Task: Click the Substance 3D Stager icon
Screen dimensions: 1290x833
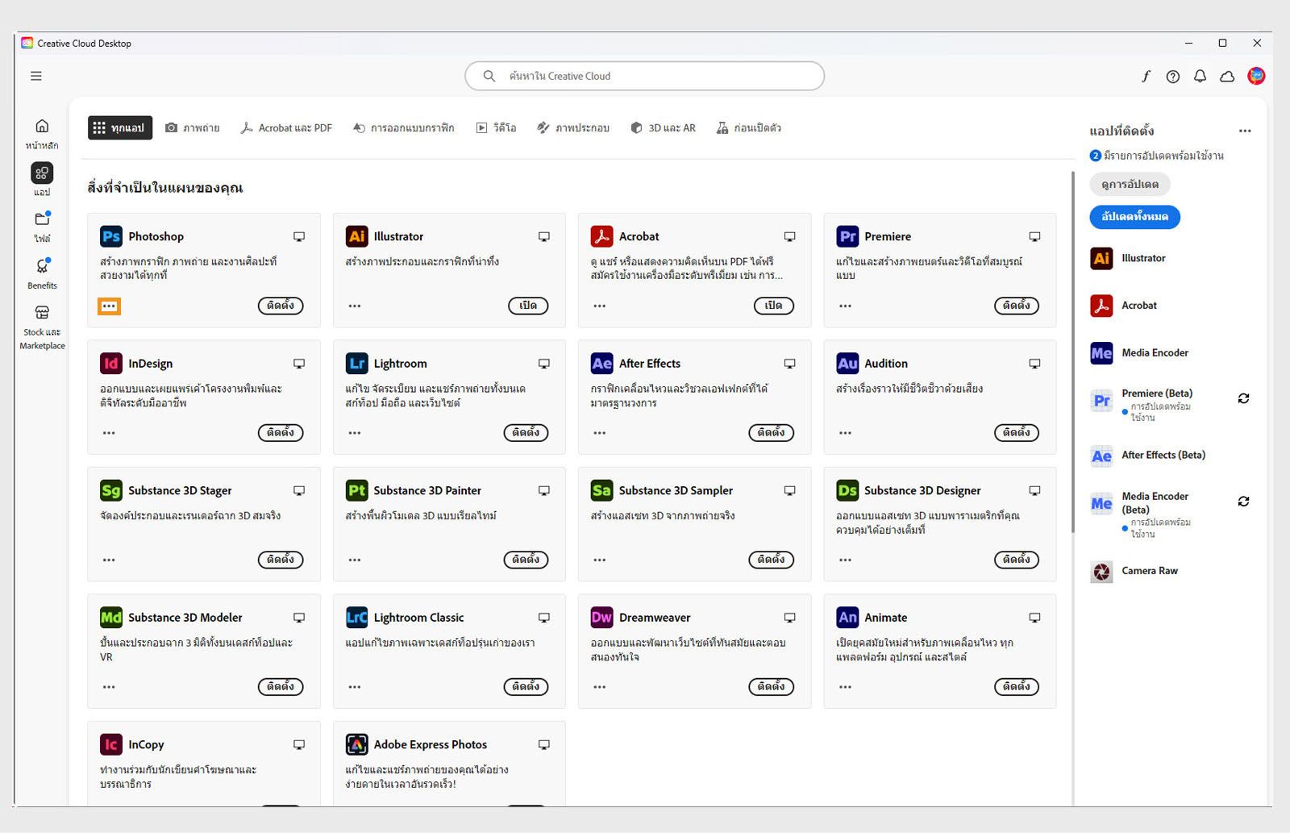Action: (111, 490)
